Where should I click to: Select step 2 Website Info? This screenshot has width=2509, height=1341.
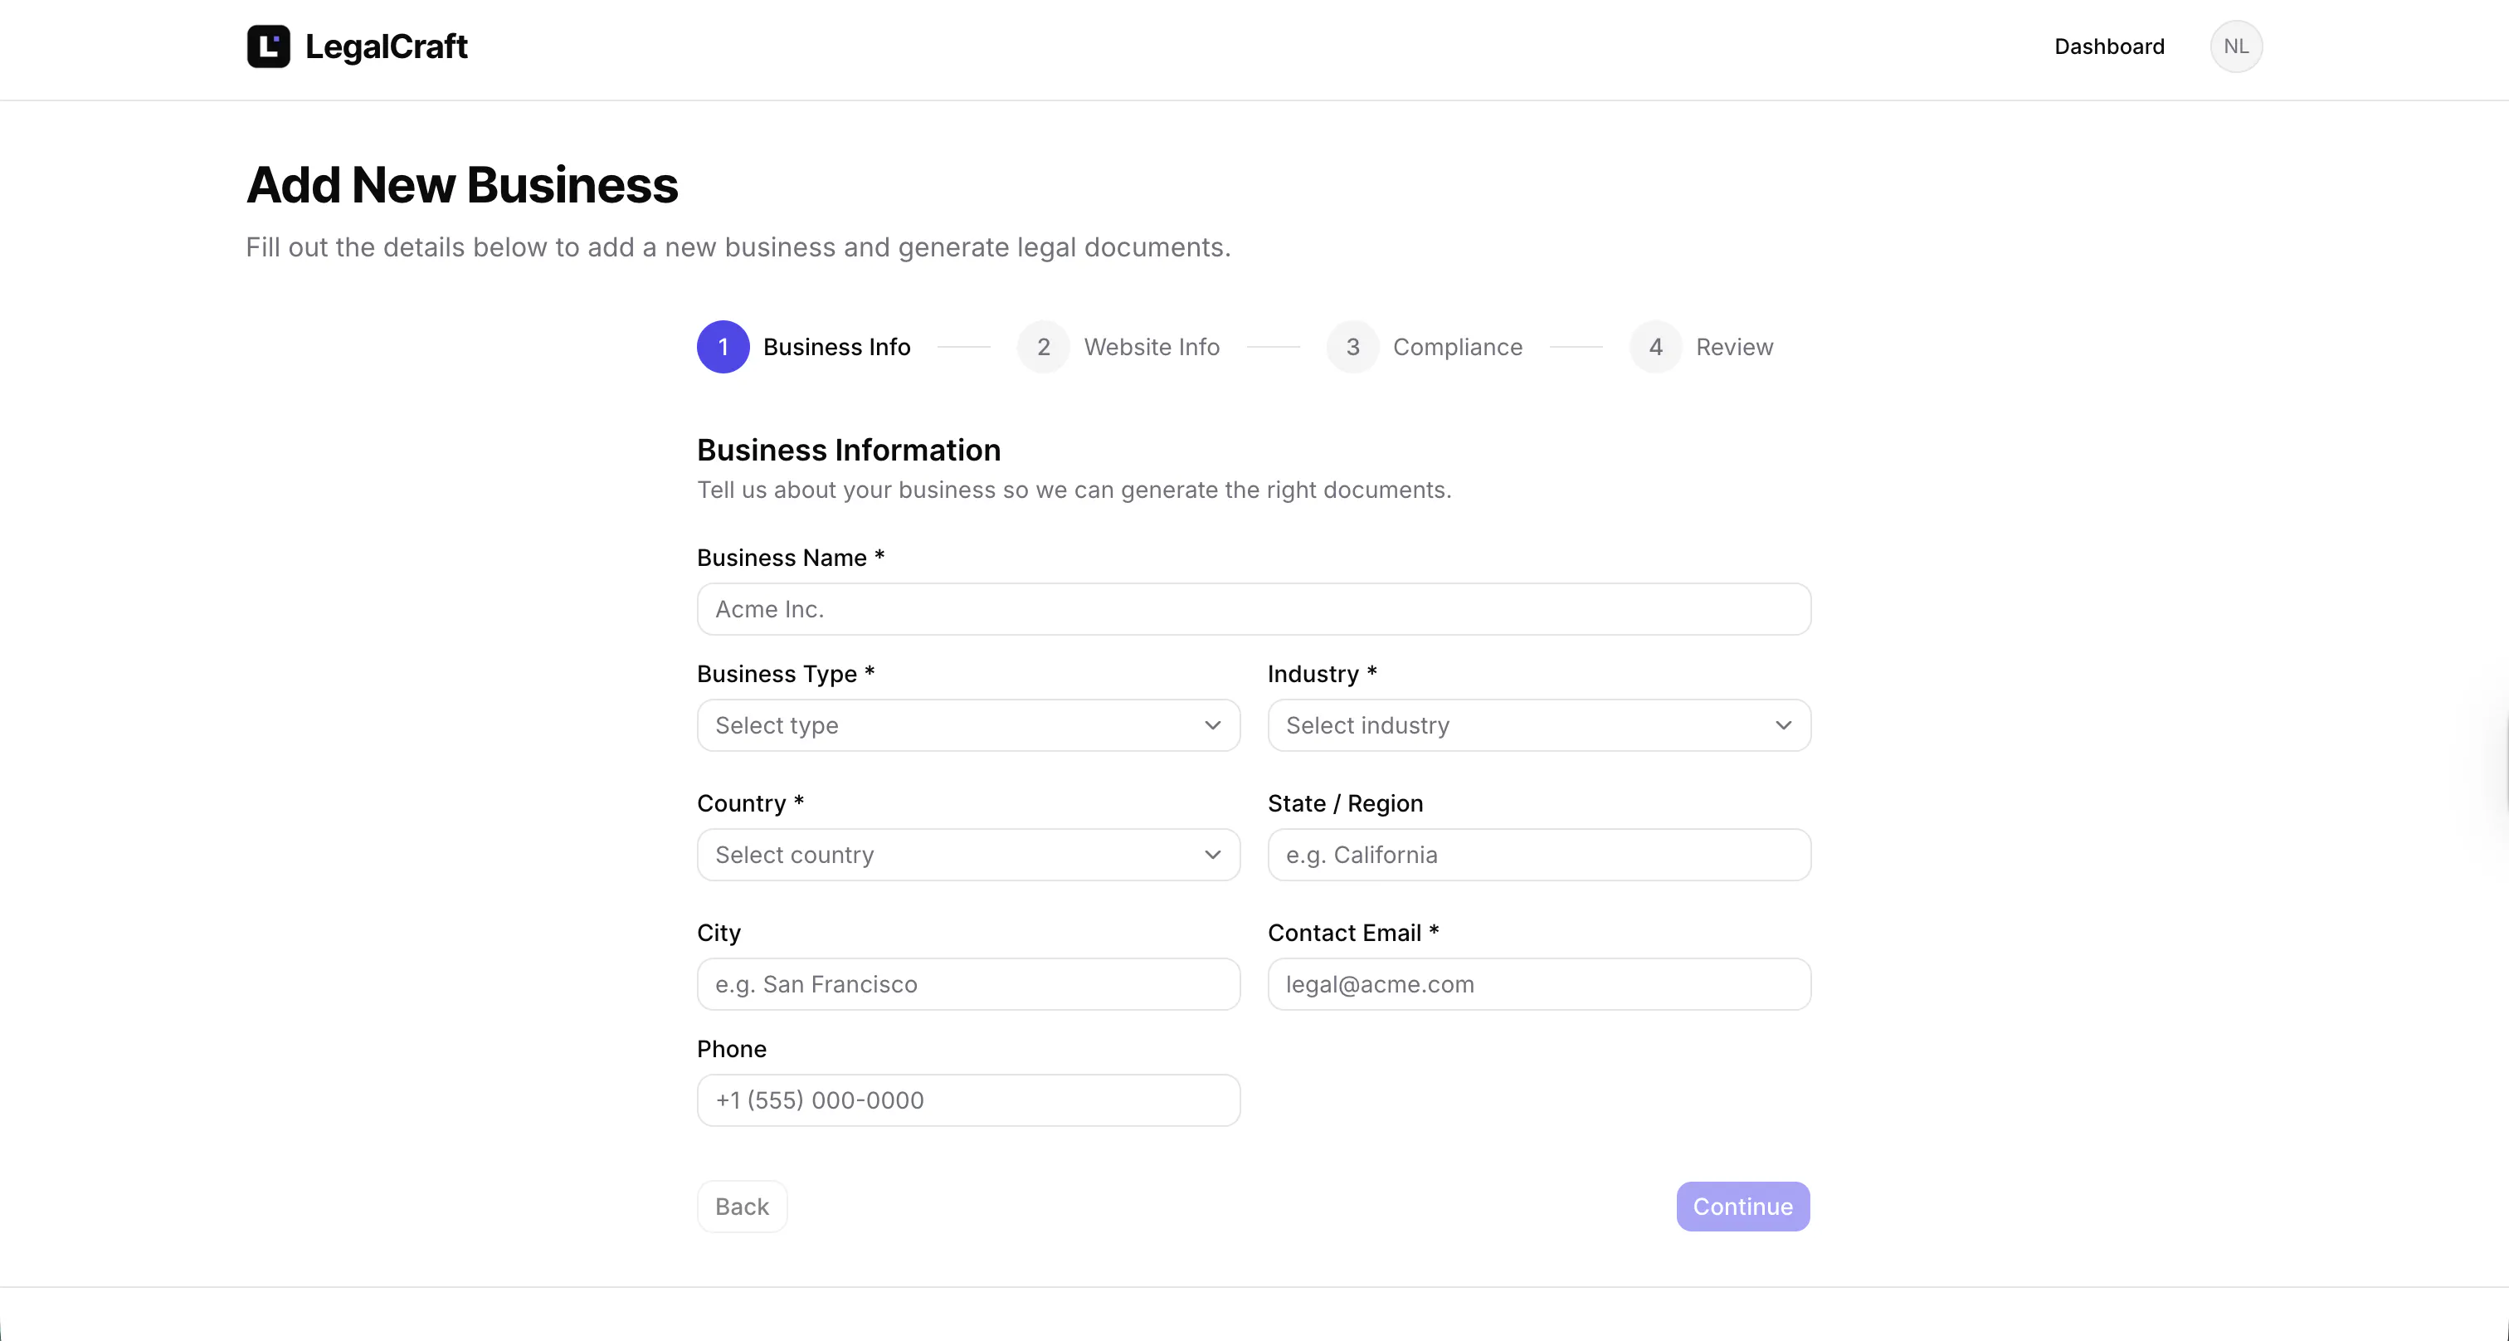[x=1118, y=347]
